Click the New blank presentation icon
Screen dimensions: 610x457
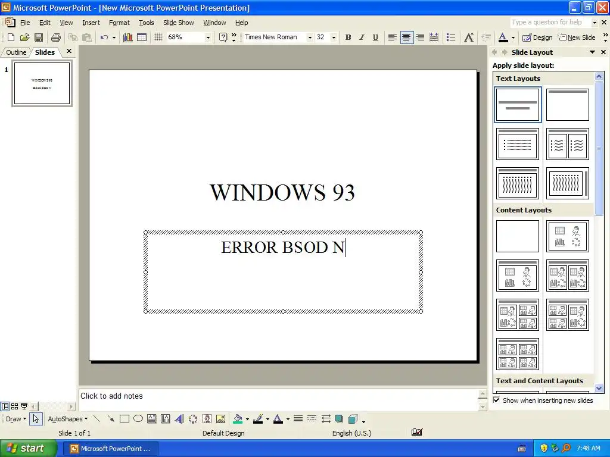[11, 37]
